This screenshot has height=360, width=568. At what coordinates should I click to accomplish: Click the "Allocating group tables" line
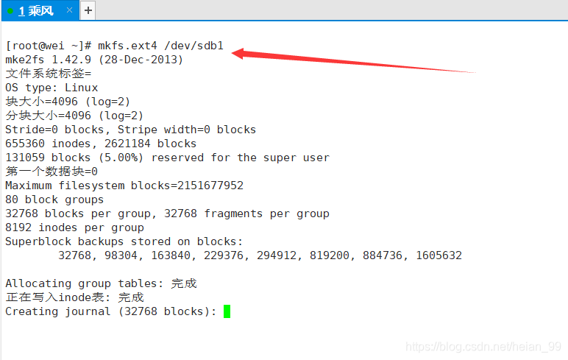101,283
